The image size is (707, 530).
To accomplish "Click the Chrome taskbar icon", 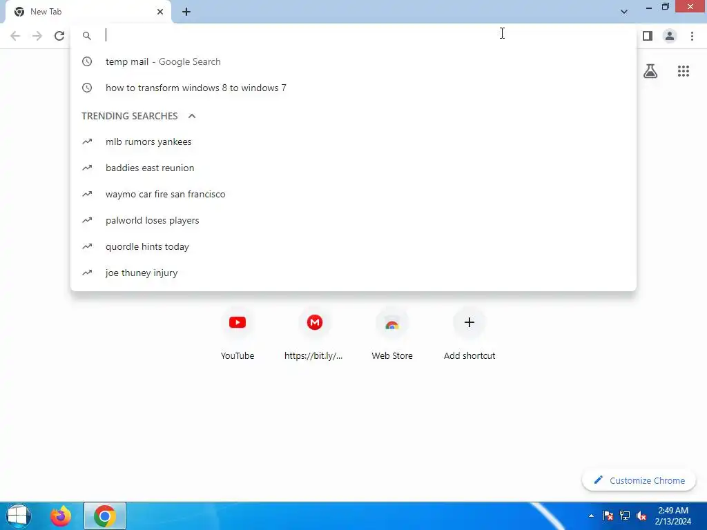I will coord(105,516).
